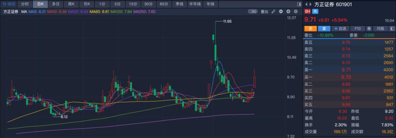This screenshot has width=396, height=138.
Task: Click MA20: 8.59 indicator label
Action: (x=78, y=12)
